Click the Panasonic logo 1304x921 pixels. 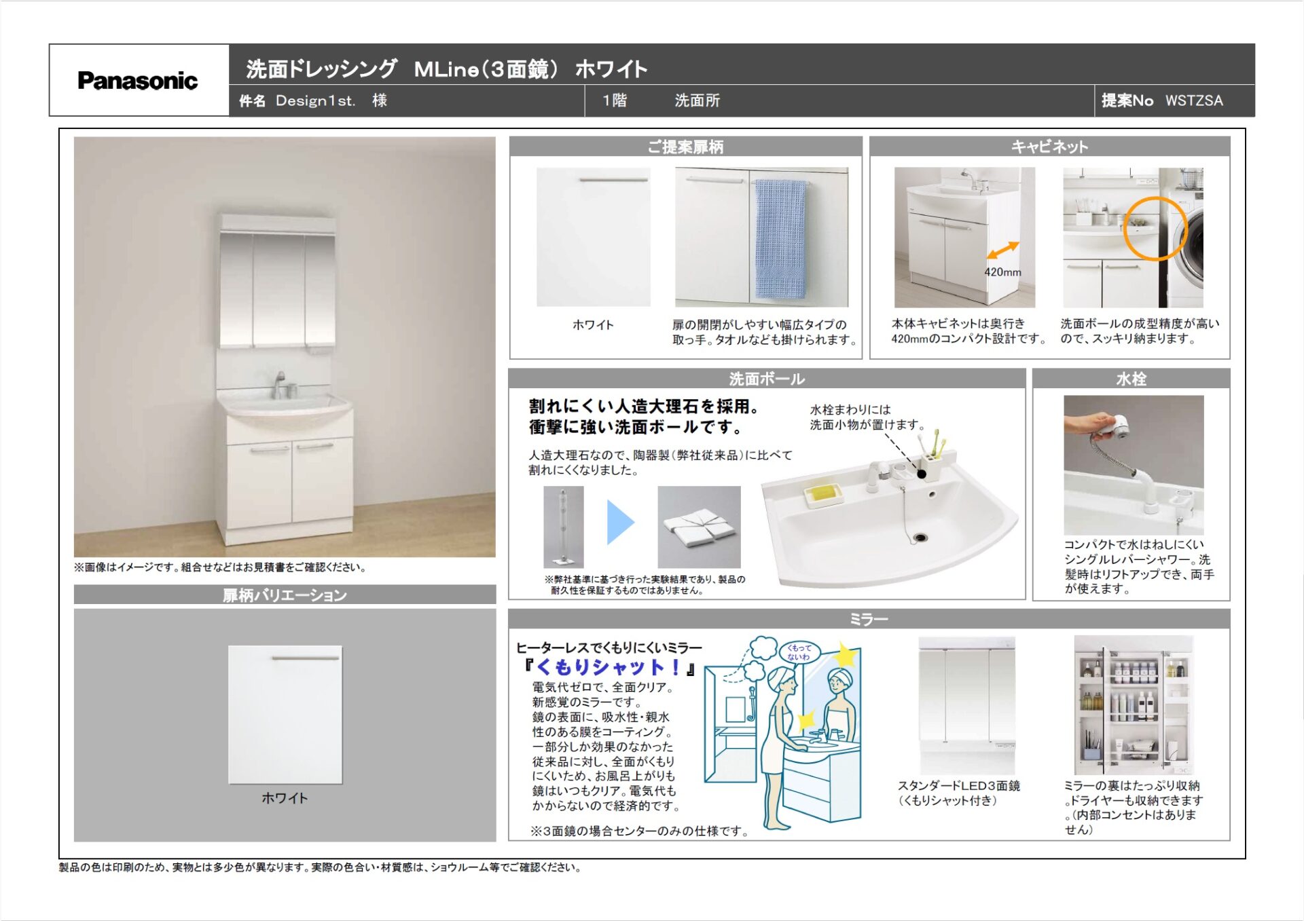[138, 81]
